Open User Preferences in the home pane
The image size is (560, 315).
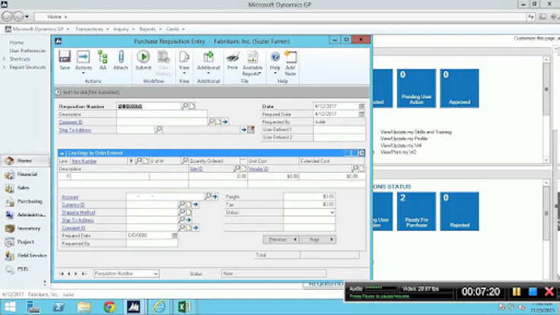click(27, 51)
